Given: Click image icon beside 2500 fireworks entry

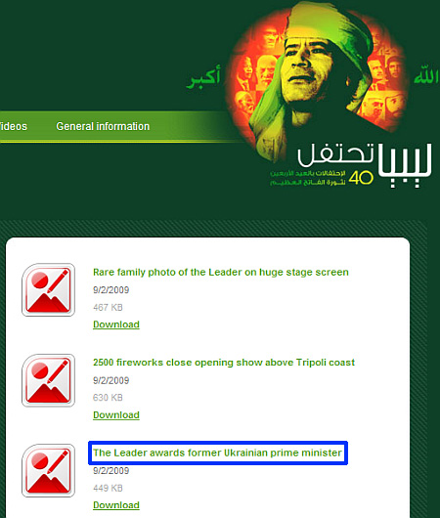Looking at the screenshot, I should (48, 380).
